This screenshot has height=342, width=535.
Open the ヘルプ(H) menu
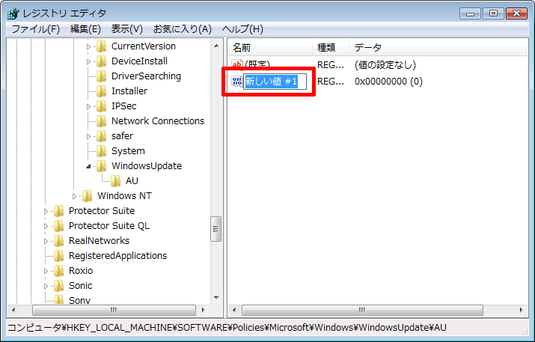(242, 29)
